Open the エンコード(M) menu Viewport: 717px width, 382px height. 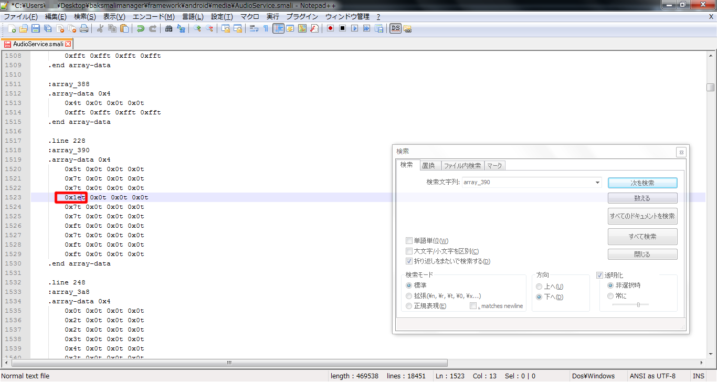pyautogui.click(x=154, y=17)
